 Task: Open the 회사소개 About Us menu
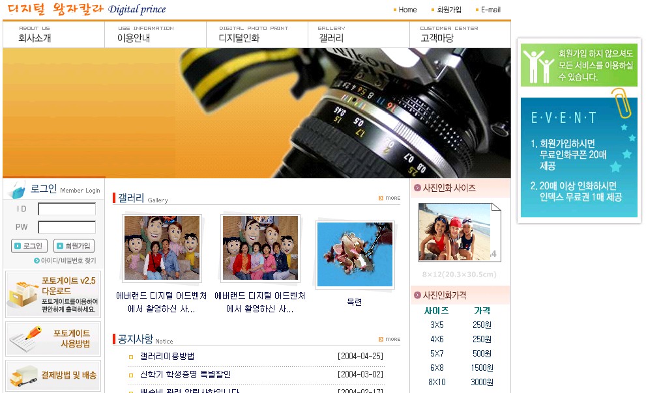pos(35,34)
